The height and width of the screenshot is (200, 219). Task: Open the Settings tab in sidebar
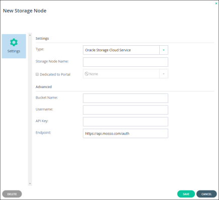(x=14, y=46)
